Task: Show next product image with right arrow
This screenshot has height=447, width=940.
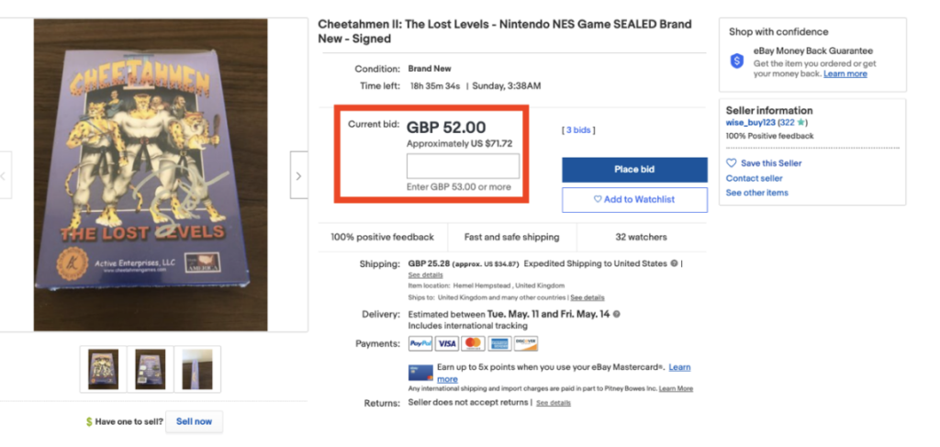Action: (298, 175)
